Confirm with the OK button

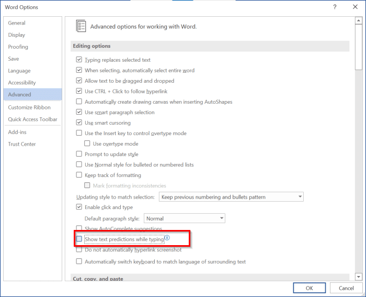[x=310, y=288]
